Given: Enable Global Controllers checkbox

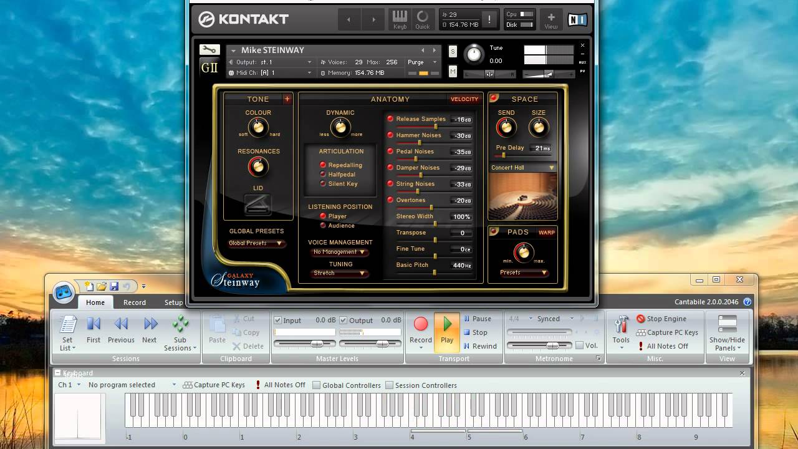Looking at the screenshot, I should point(317,385).
